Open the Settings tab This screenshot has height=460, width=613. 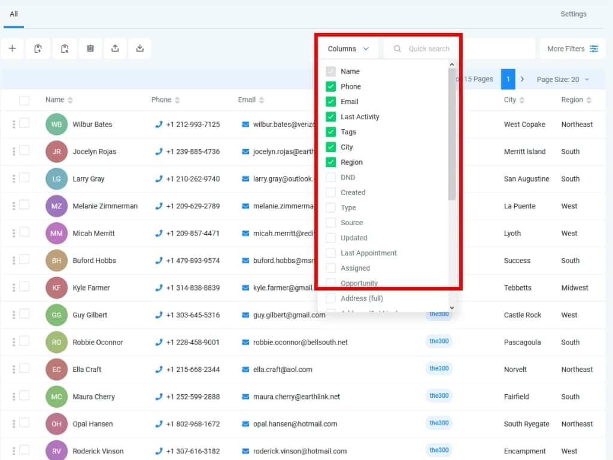(x=573, y=14)
